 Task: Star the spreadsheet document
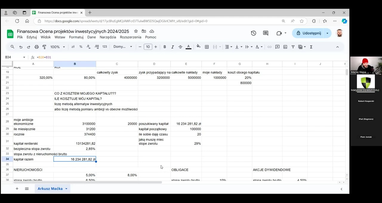click(x=136, y=31)
